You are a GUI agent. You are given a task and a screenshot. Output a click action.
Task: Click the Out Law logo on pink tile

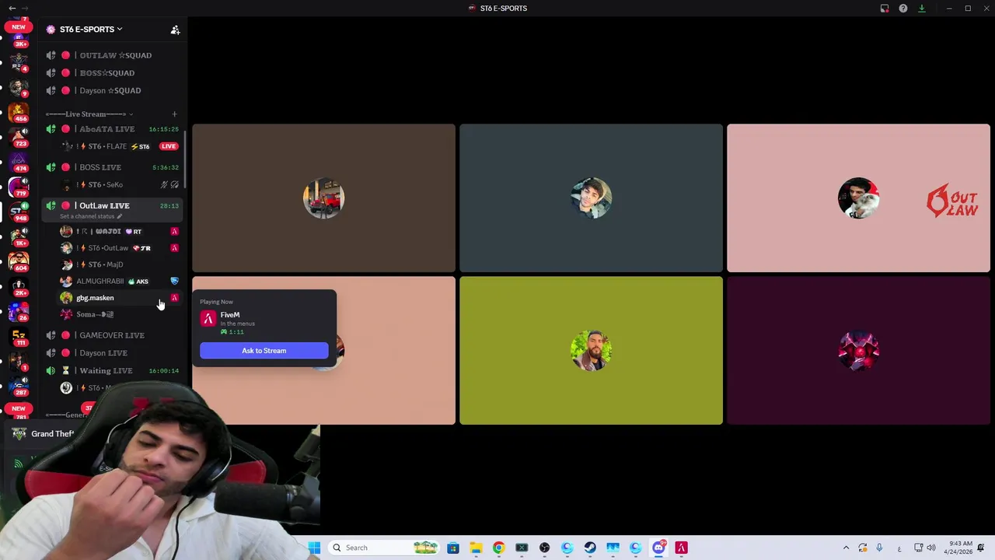coord(952,200)
